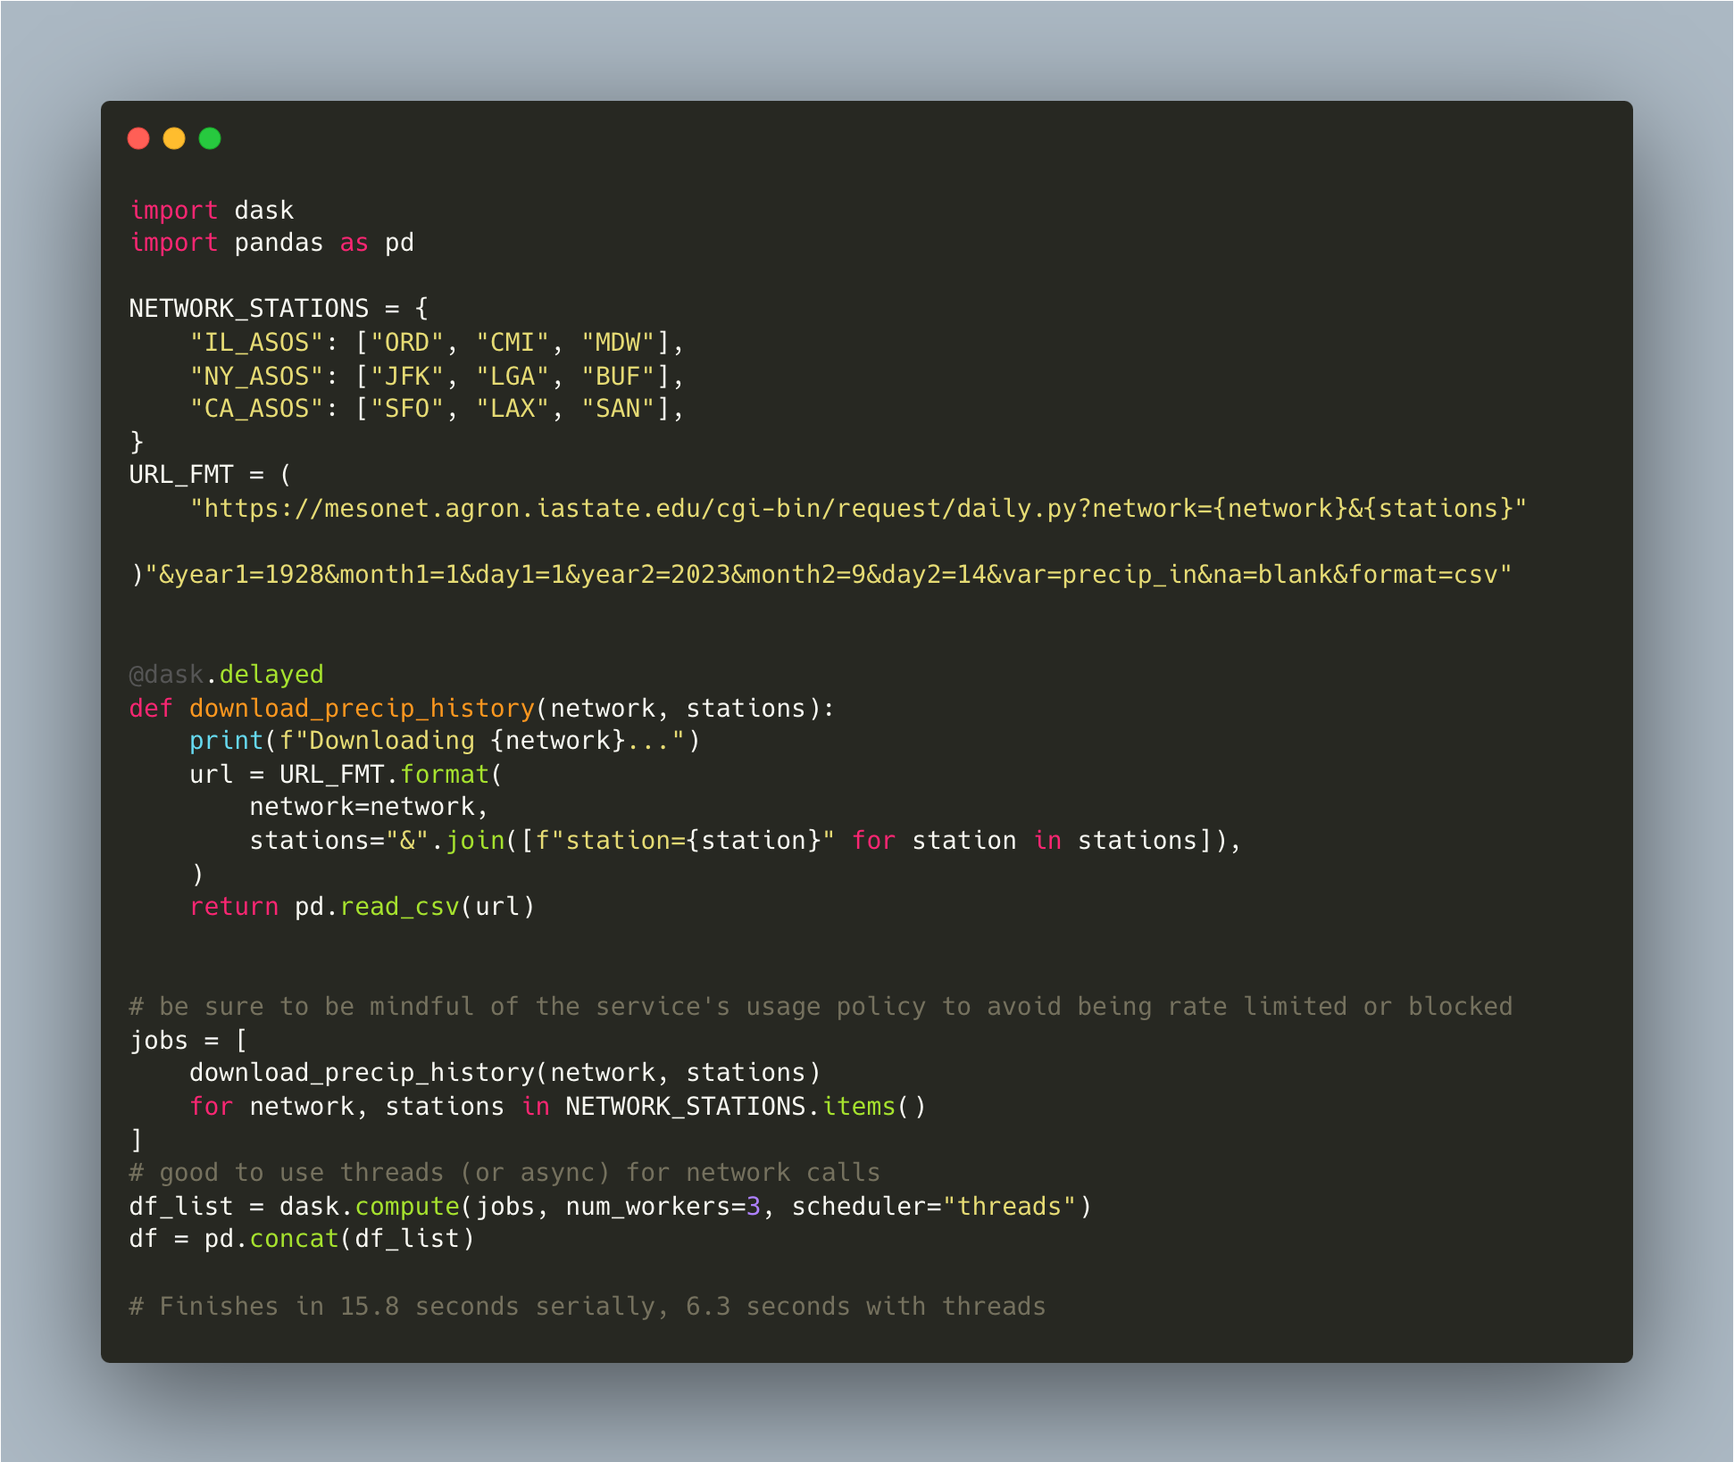Screen dimensions: 1734x1462
Task: Click the "SAN" station string
Action: tap(618, 410)
